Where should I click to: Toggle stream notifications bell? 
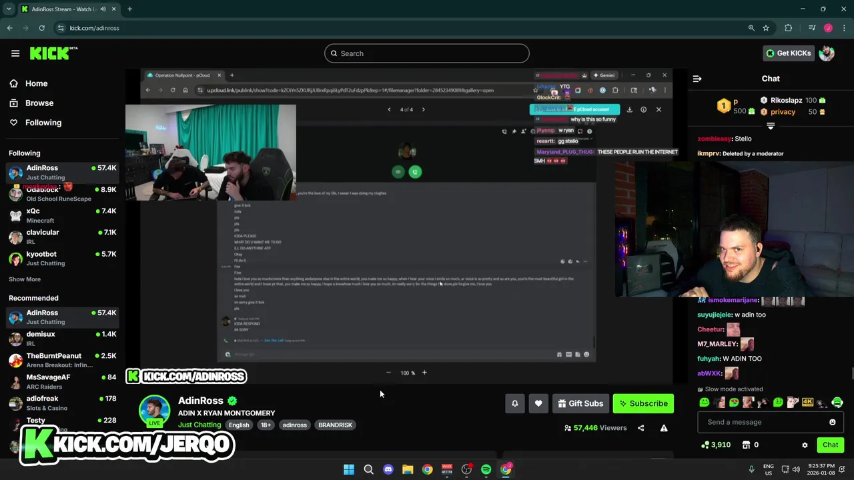[515, 403]
